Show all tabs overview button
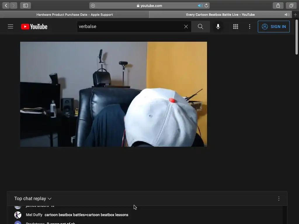The height and width of the screenshot is (224, 299). pos(291,6)
